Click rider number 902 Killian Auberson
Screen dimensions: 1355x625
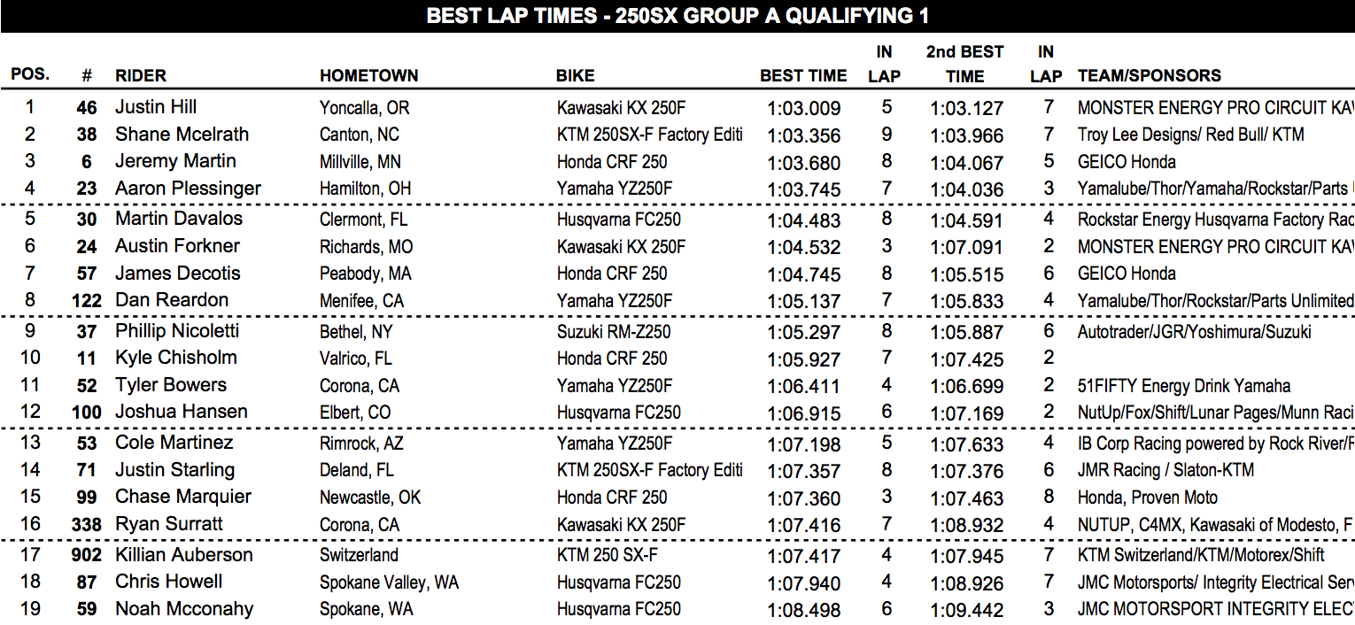[x=87, y=556]
